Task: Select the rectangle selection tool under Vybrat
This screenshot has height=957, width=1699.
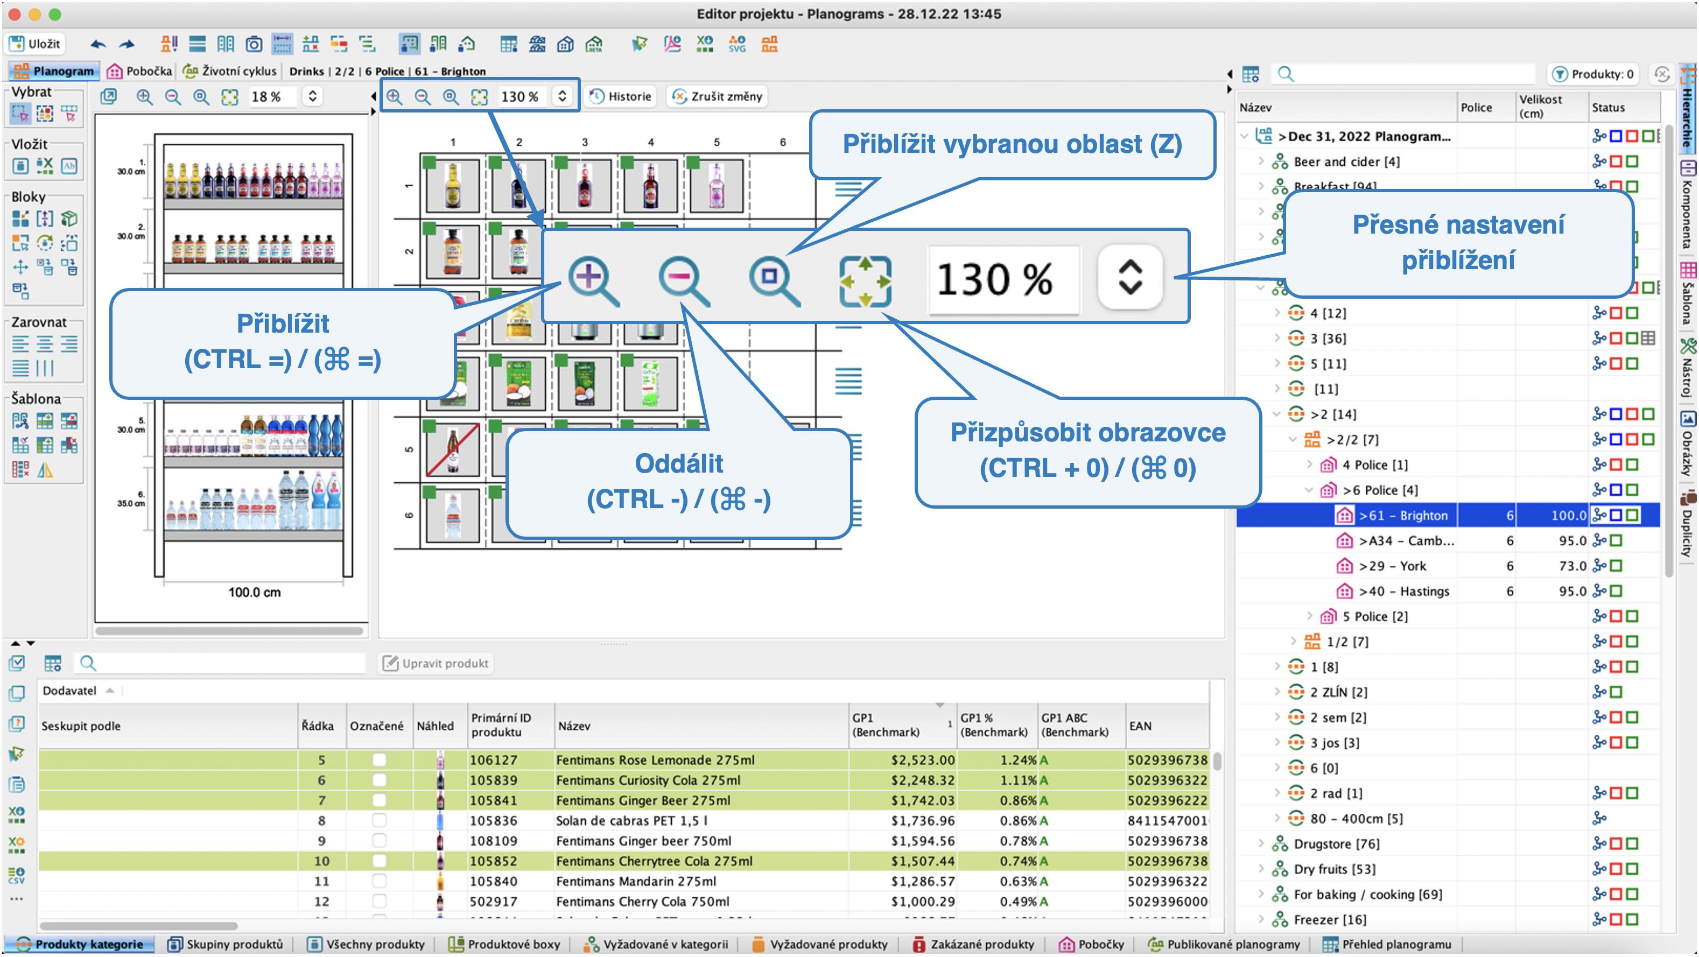Action: point(20,114)
